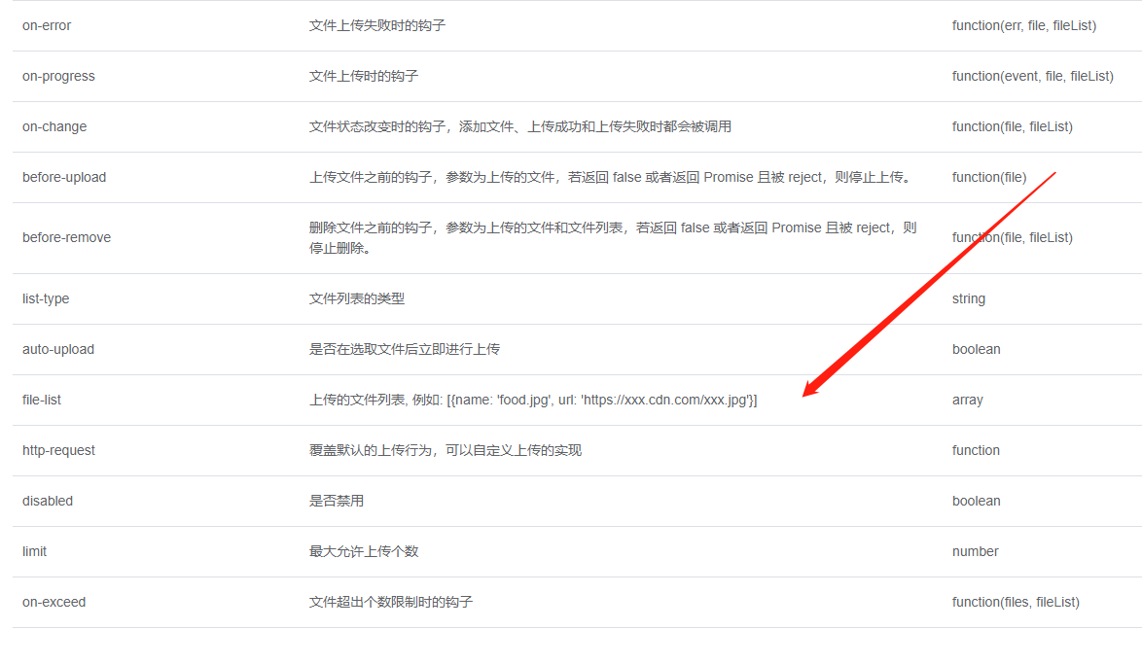Click the array type beside file-list

pyautogui.click(x=965, y=400)
